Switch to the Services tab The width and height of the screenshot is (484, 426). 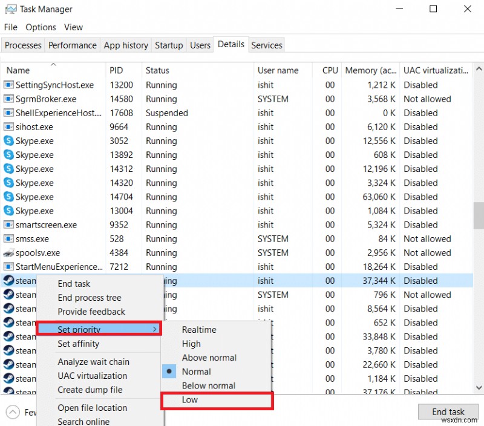pos(266,45)
